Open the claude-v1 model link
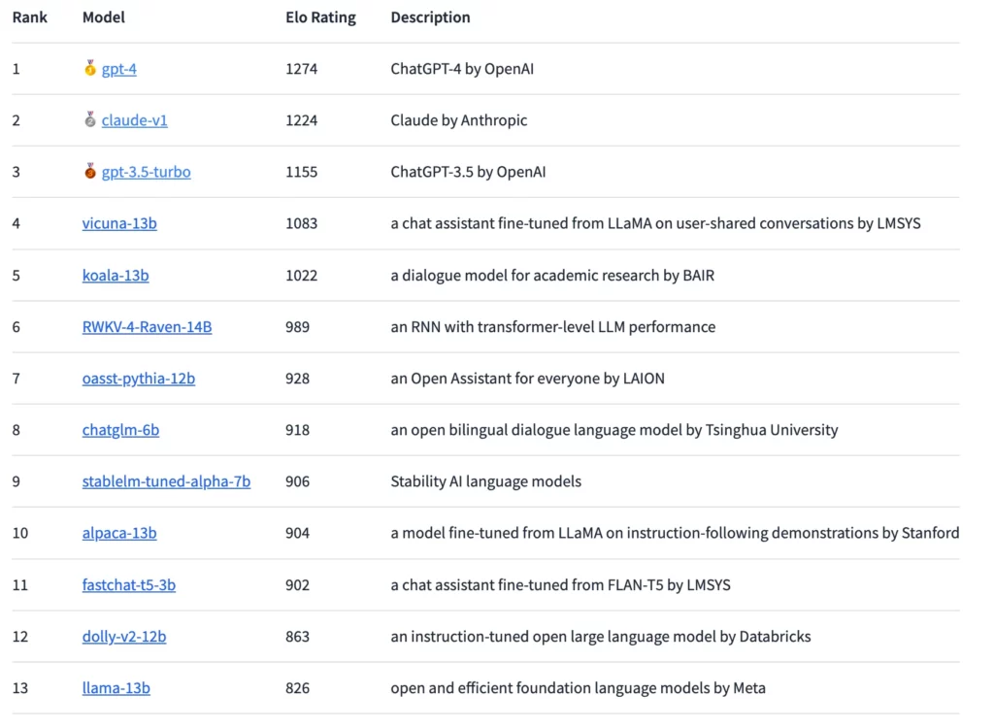 pyautogui.click(x=134, y=120)
